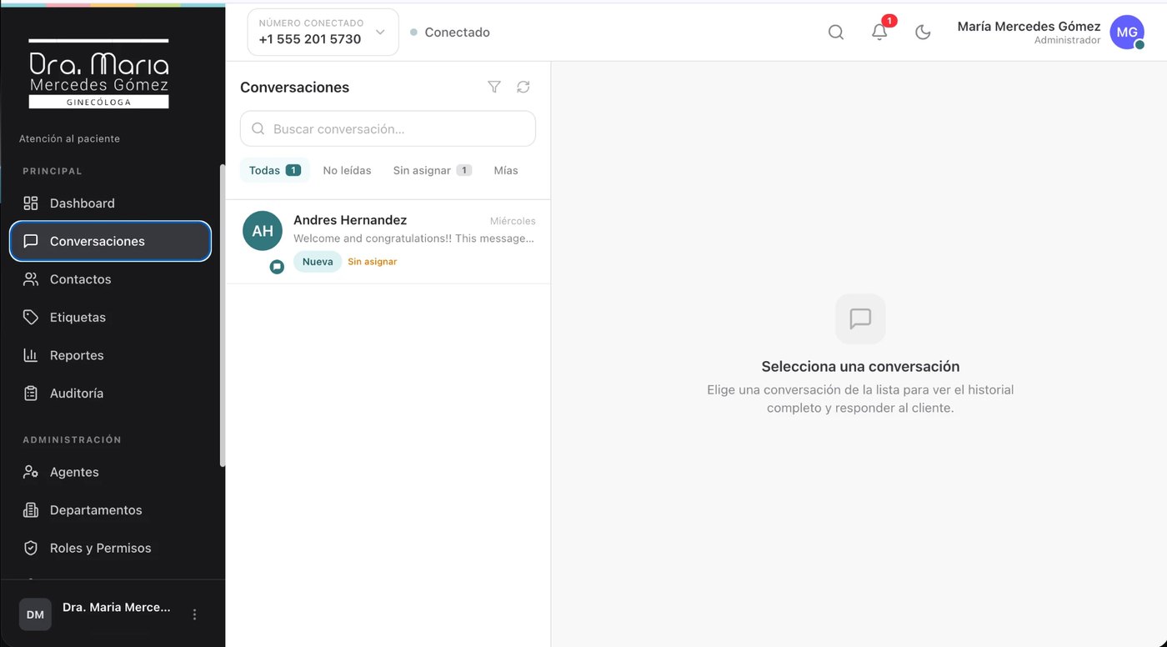Click the Agentes user-gear icon
Screen dimensions: 1167x647
tap(31, 472)
